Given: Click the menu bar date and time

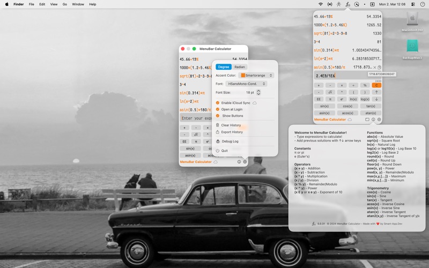Looking at the screenshot, I should point(392,4).
